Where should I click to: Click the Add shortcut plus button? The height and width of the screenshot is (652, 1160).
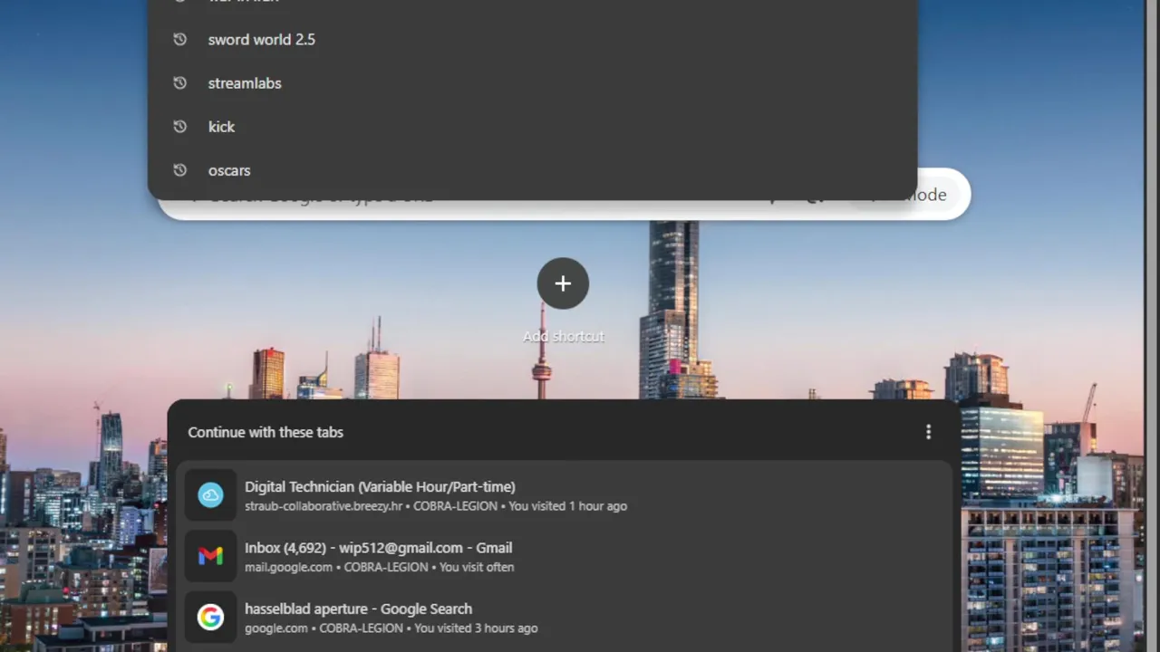coord(563,283)
